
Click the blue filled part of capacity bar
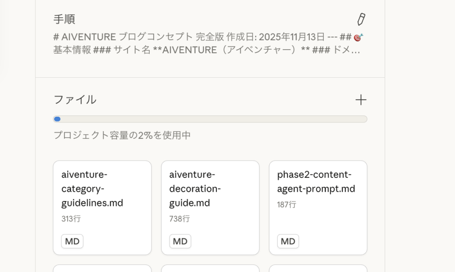(x=57, y=119)
